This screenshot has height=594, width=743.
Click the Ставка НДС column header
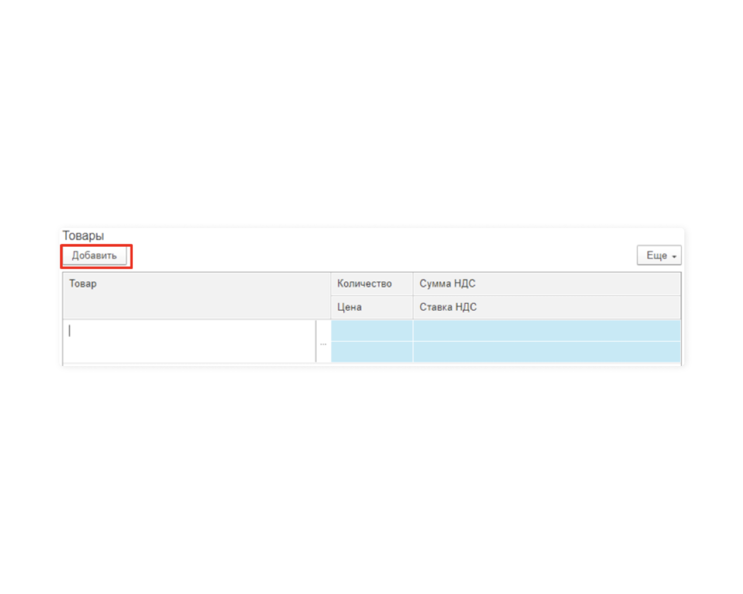tap(547, 307)
